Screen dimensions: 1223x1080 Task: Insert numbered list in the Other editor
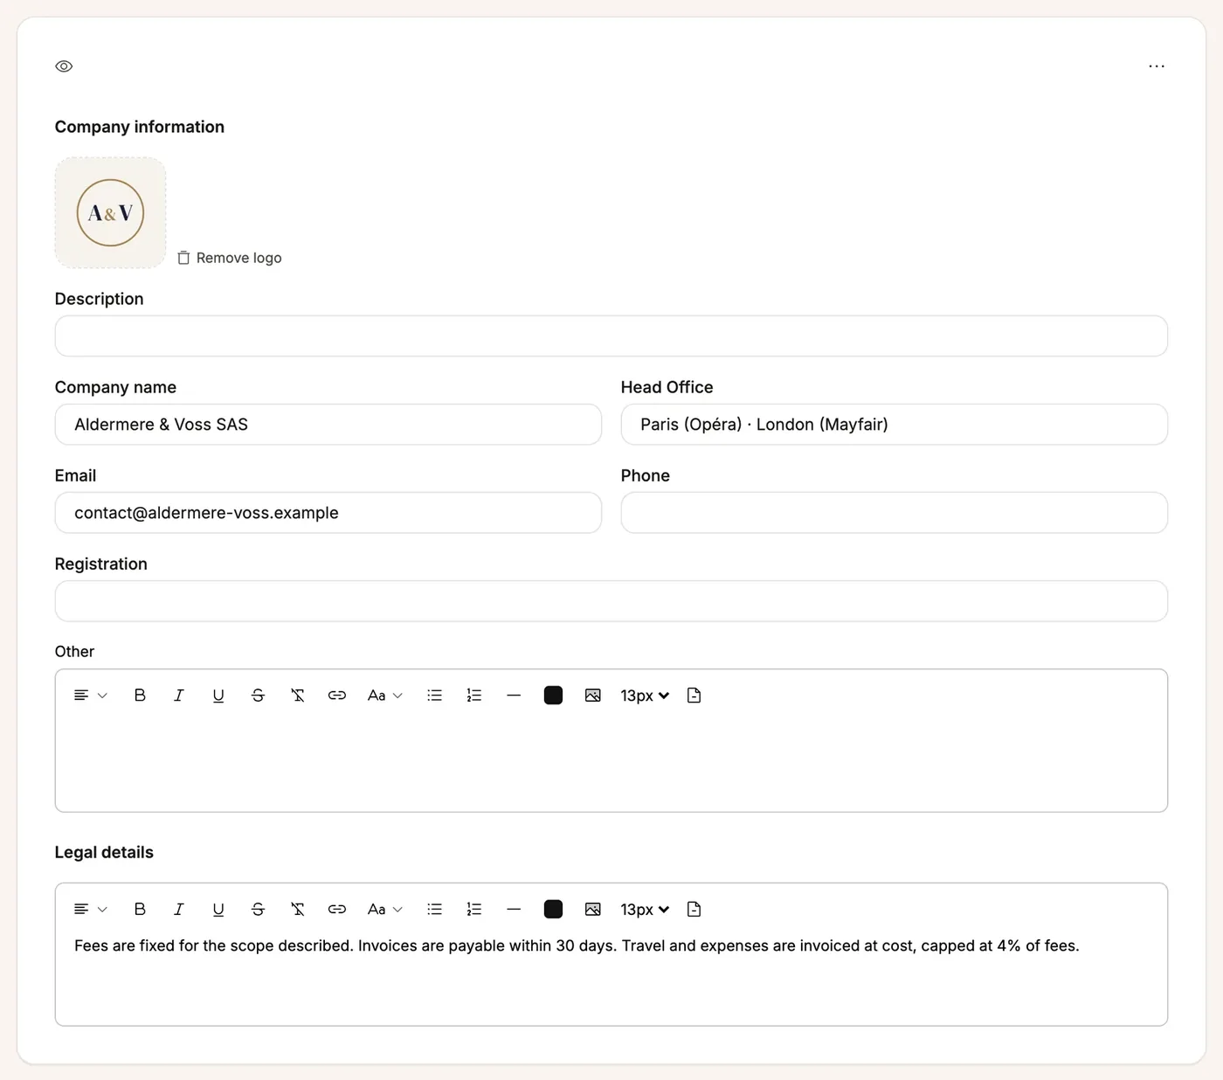point(474,696)
